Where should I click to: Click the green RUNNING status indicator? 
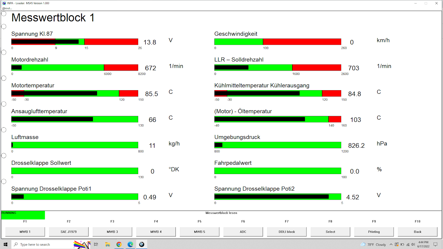[23, 215]
